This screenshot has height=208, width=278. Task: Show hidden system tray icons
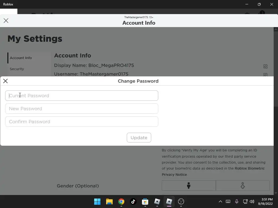point(220,201)
